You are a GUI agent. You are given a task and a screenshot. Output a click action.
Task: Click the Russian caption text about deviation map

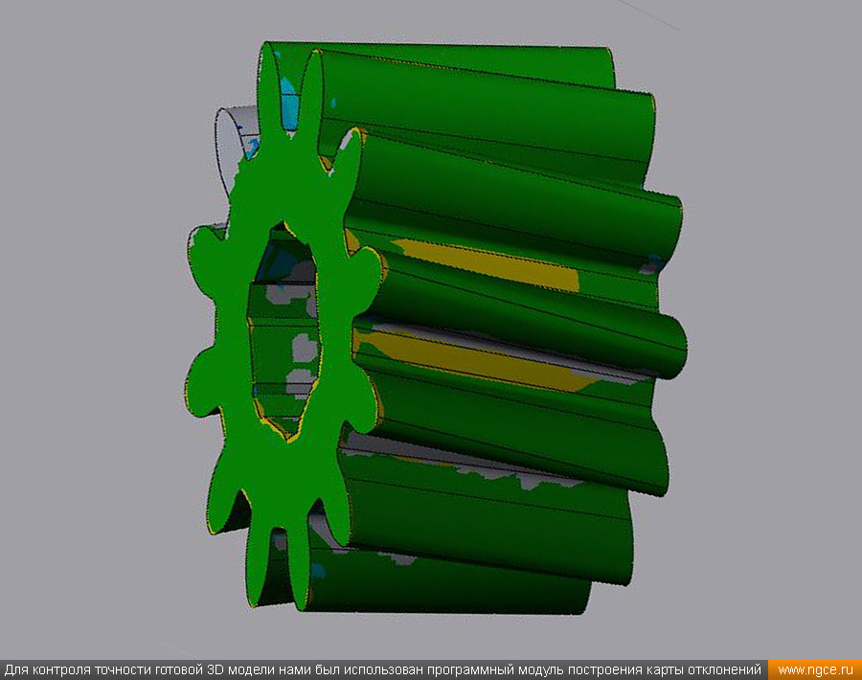(382, 669)
